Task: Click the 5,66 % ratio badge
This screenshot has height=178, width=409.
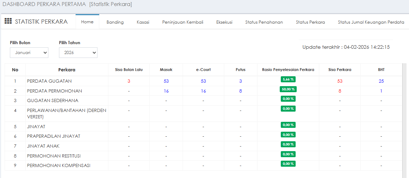Action: click(288, 79)
